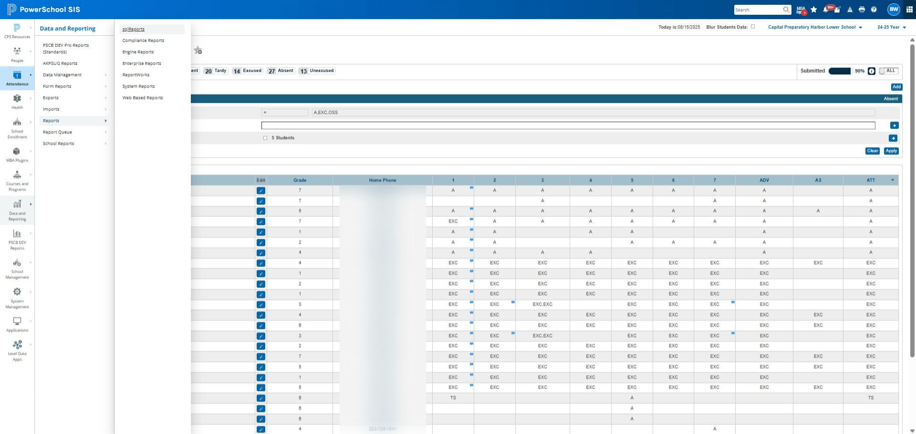Open the Applications sidebar icon

click(17, 321)
